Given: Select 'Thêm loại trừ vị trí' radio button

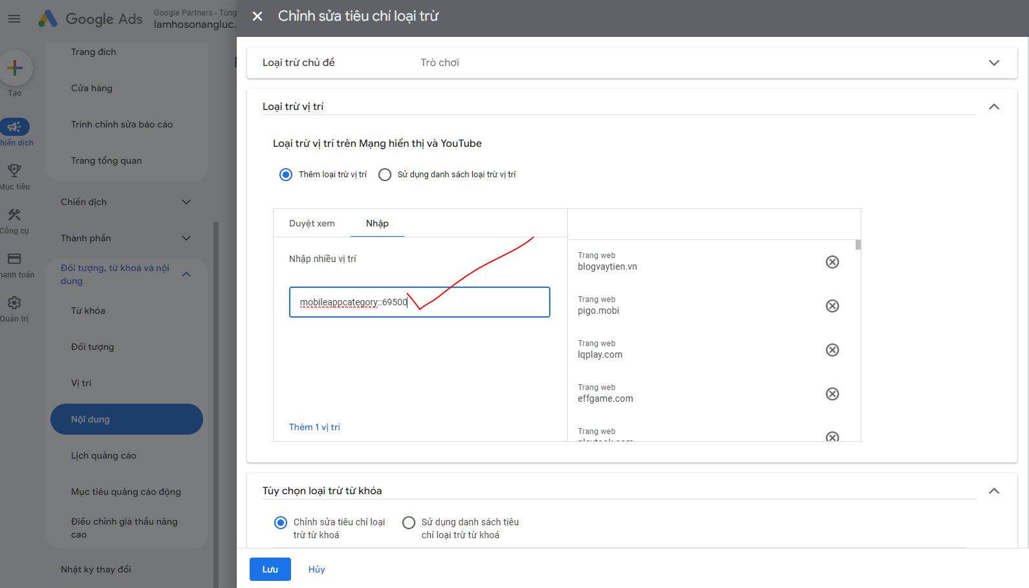Looking at the screenshot, I should [x=286, y=175].
